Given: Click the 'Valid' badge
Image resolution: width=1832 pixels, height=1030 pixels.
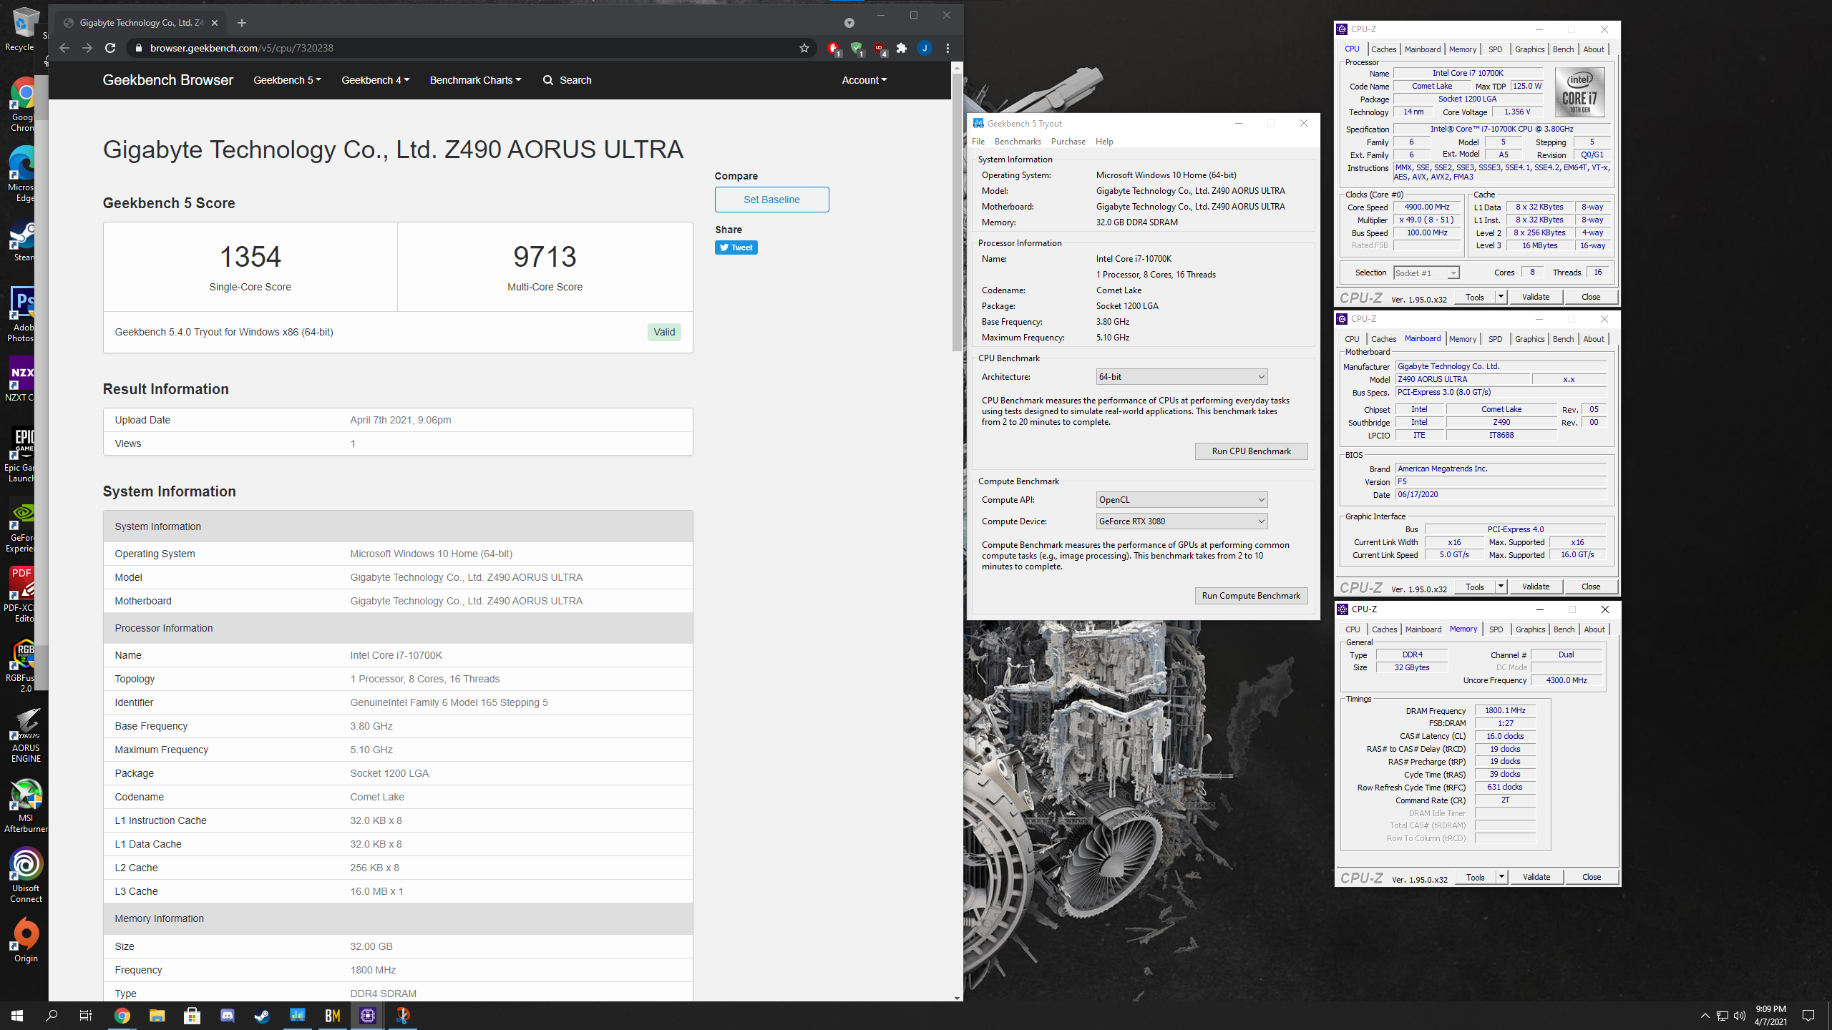Looking at the screenshot, I should (664, 332).
